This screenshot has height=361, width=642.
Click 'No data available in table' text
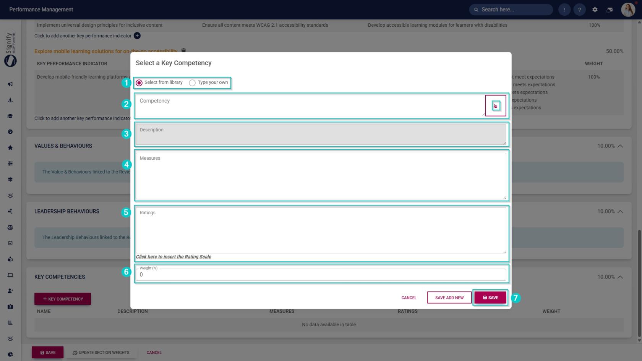click(x=329, y=325)
